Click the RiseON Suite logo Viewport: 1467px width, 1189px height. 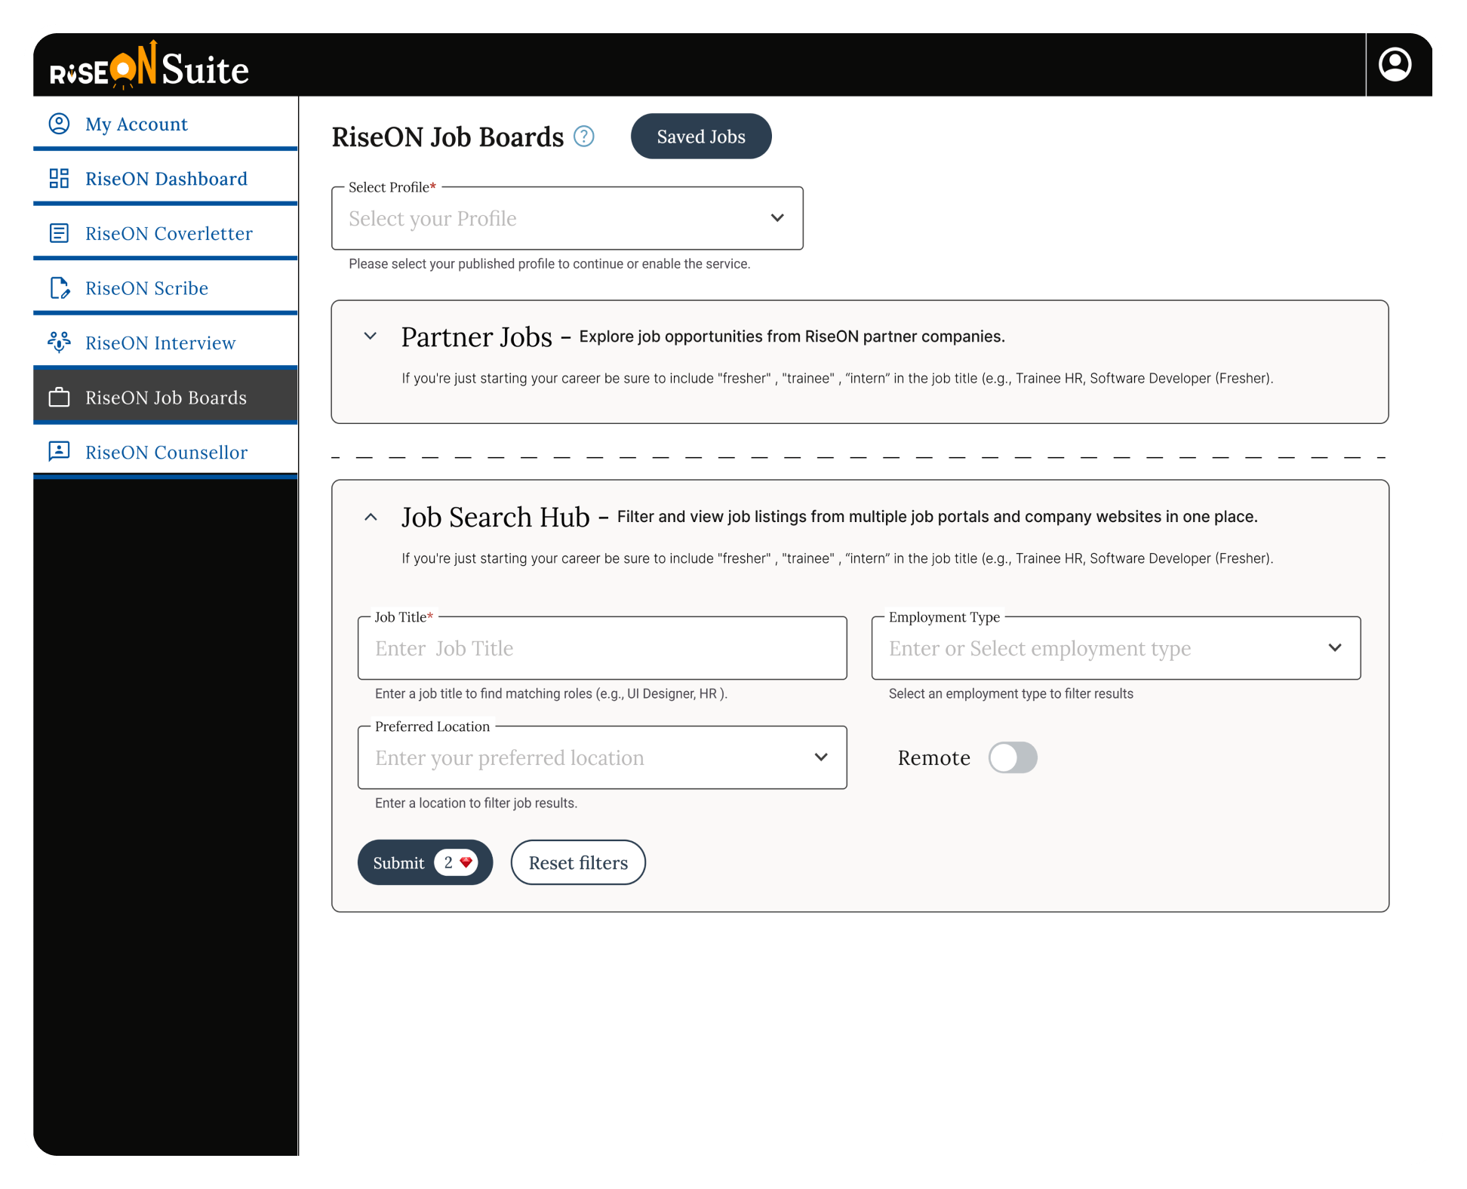(146, 68)
